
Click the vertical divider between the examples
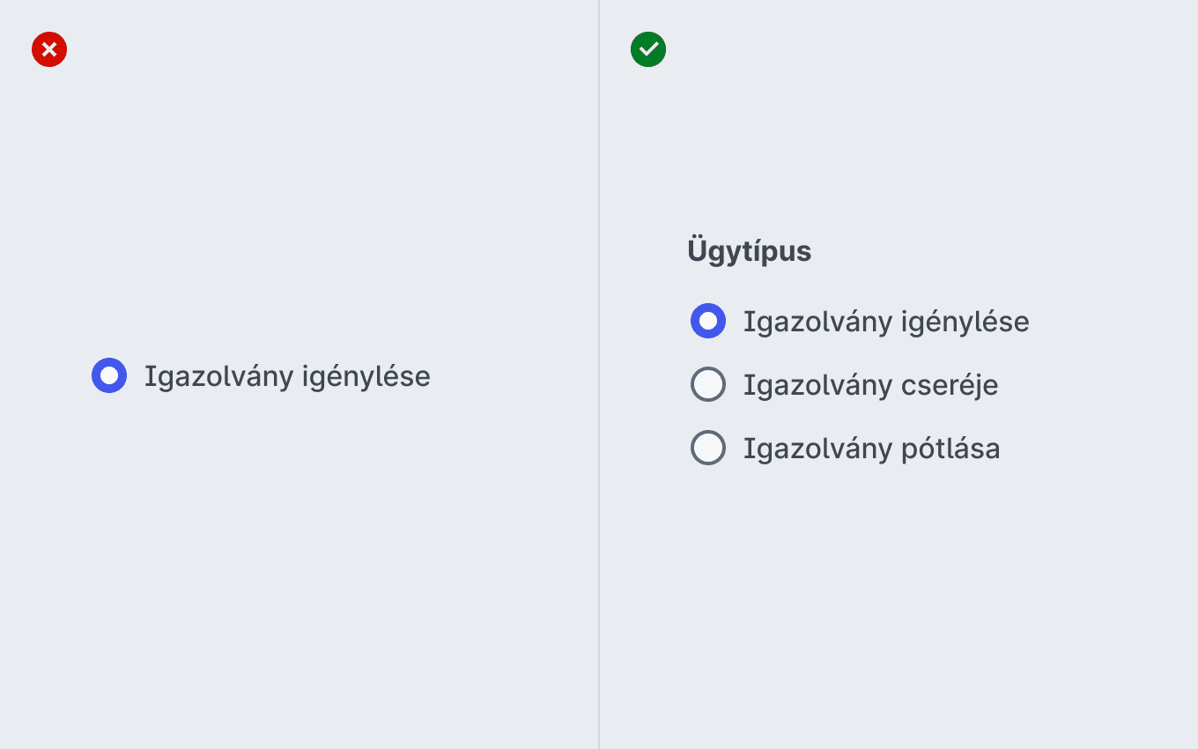tap(599, 374)
